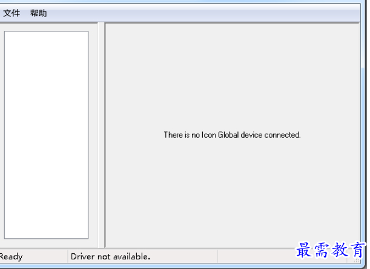370x269 pixels.
Task: Grab the window resize grip in status bar
Action: (356, 260)
